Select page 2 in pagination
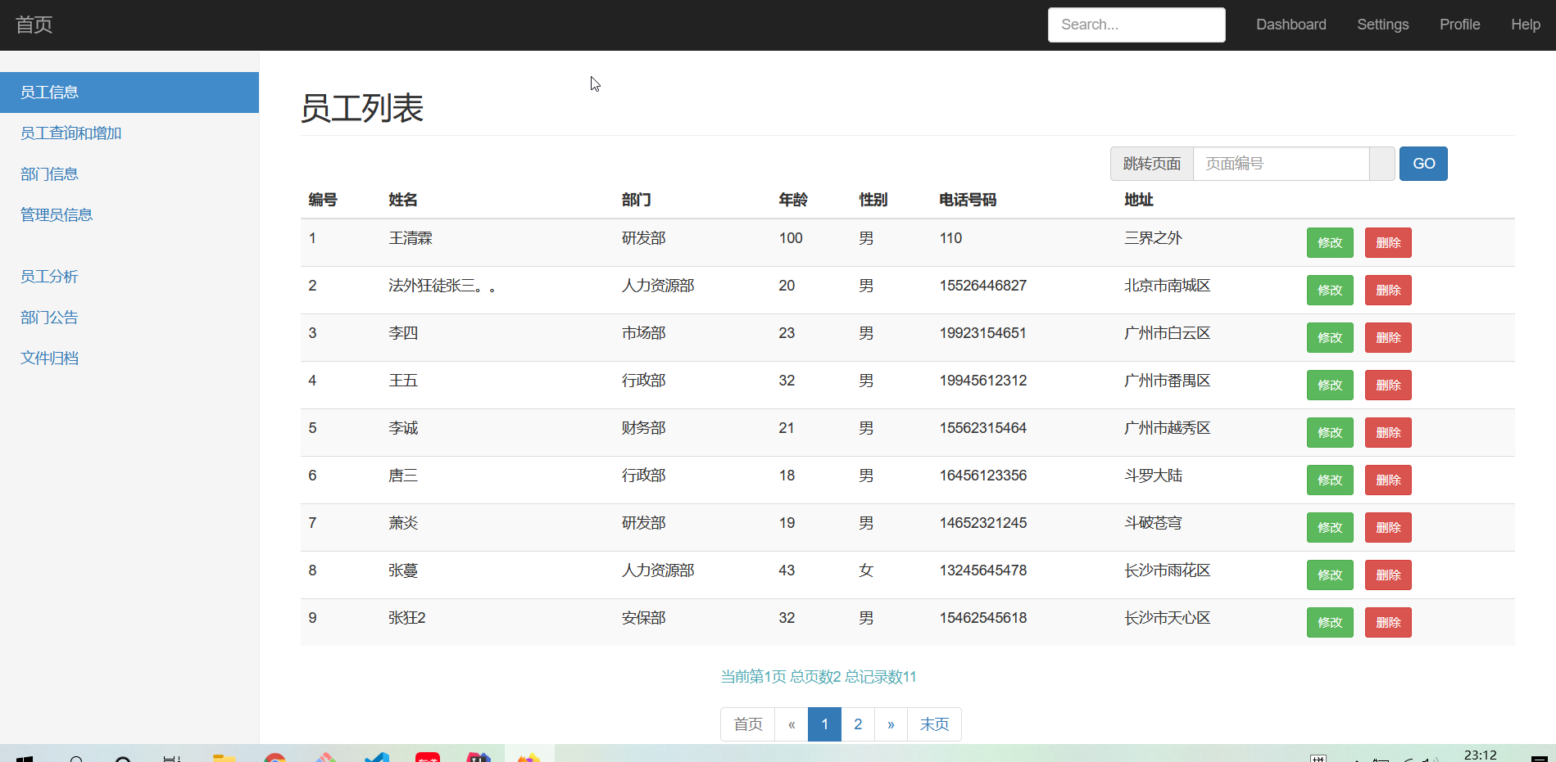1556x762 pixels. coord(858,724)
